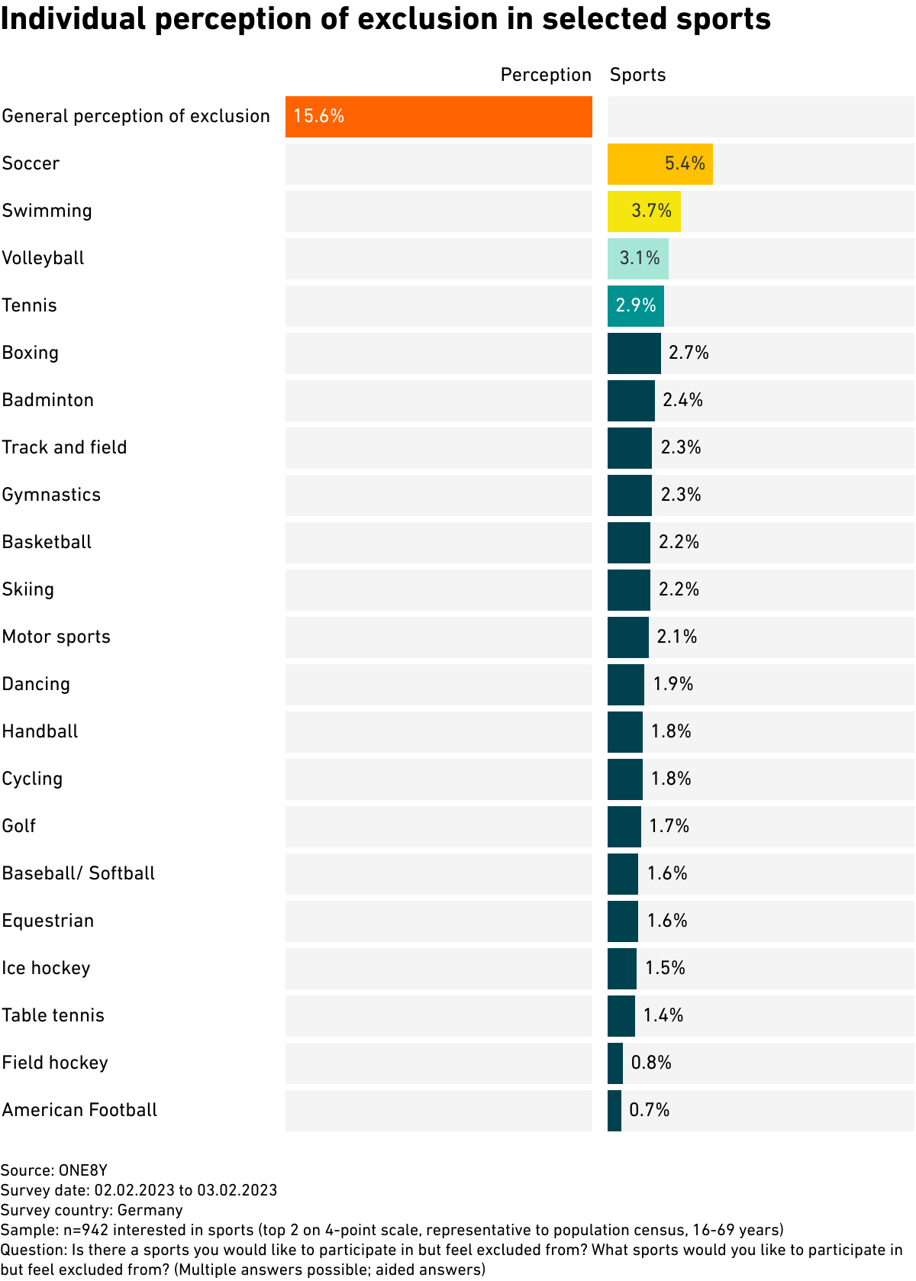Click the yellow Swimming 3.7% bar
This screenshot has height=1281, width=916.
point(643,211)
